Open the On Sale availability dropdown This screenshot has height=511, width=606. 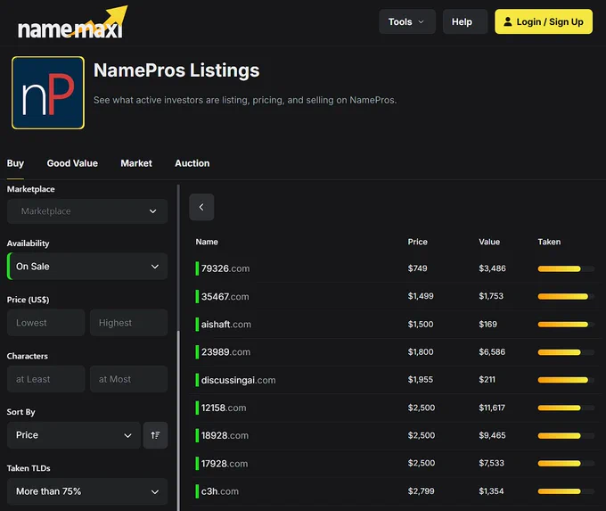pyautogui.click(x=87, y=267)
